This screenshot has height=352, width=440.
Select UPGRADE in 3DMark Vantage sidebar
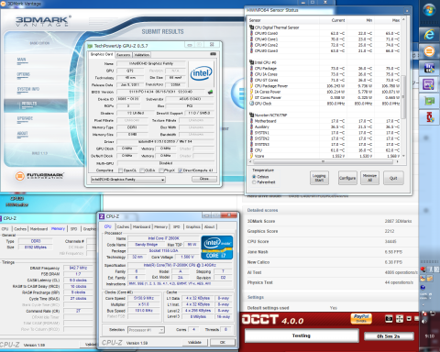point(25,118)
